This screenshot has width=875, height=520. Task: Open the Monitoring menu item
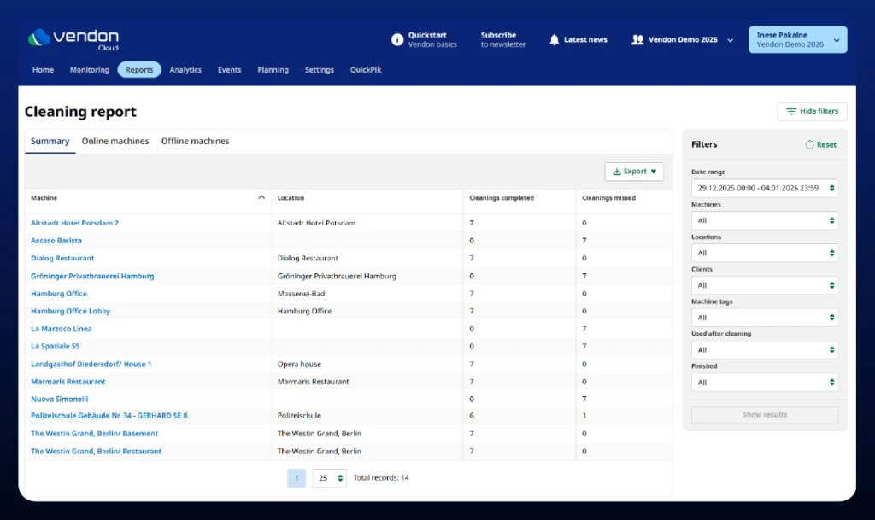(90, 70)
